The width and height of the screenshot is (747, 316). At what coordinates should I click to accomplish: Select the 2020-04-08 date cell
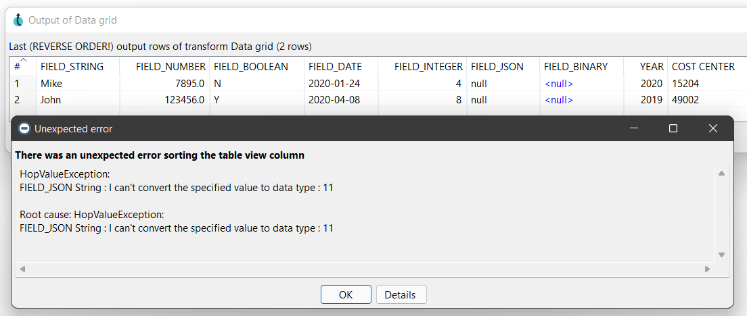[341, 100]
